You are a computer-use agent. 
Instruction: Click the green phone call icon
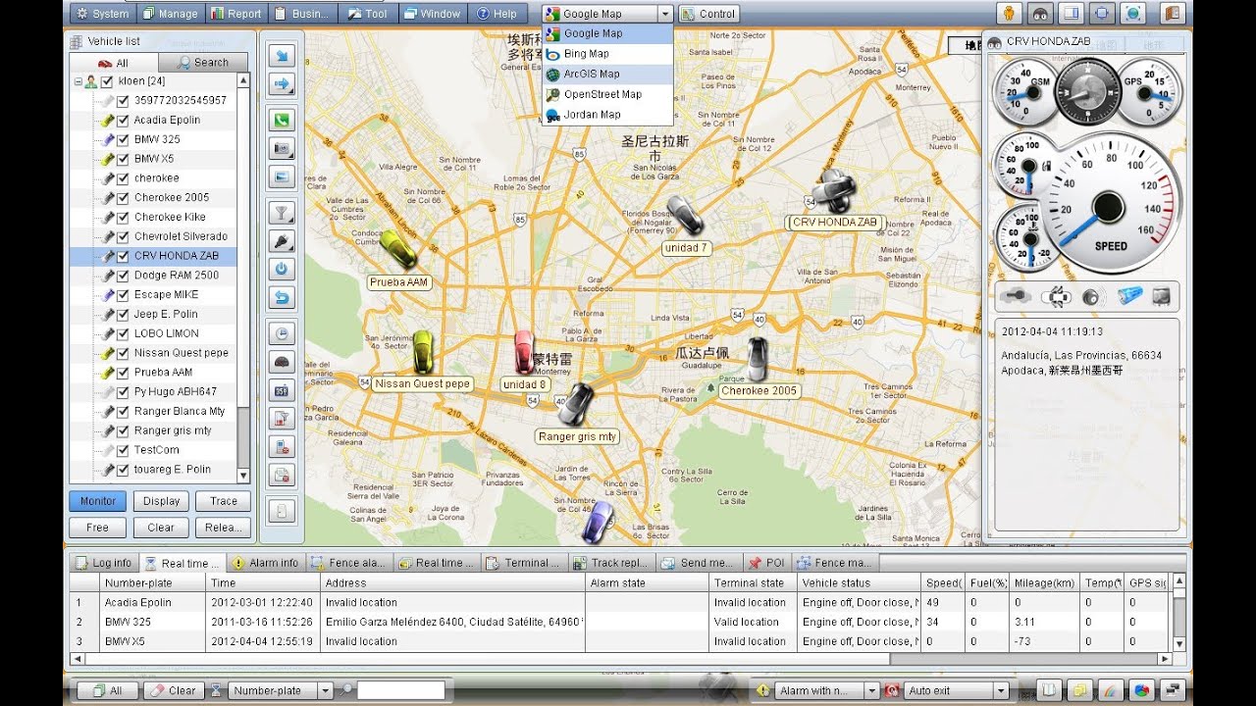[x=282, y=121]
